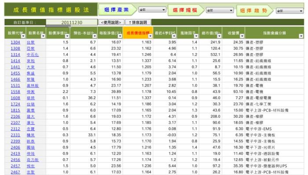Open stock code link 1314

click(x=15, y=55)
